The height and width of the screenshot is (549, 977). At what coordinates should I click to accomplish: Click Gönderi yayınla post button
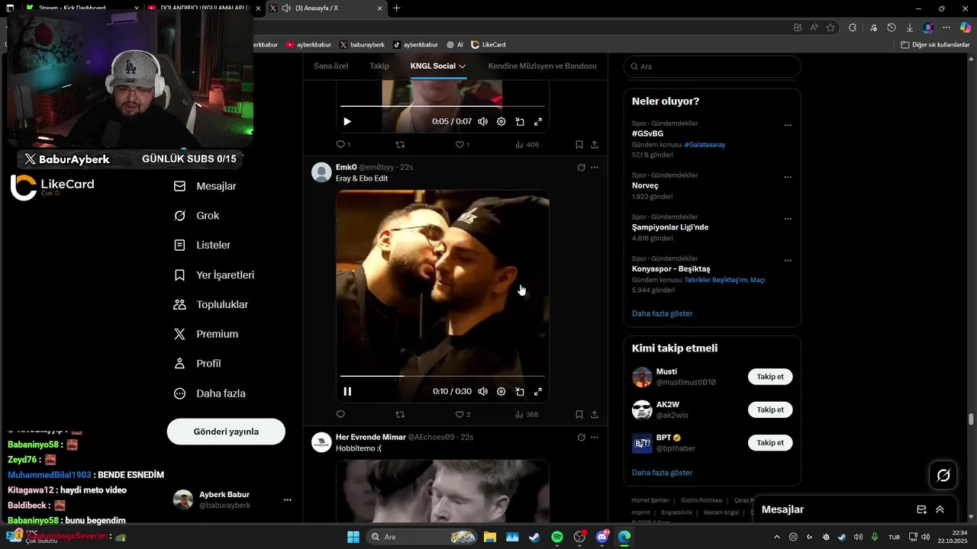(x=226, y=432)
